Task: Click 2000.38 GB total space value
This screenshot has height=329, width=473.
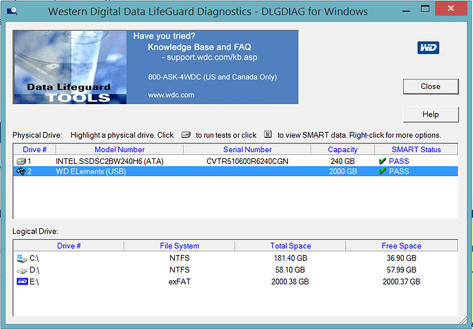Action: 290,282
